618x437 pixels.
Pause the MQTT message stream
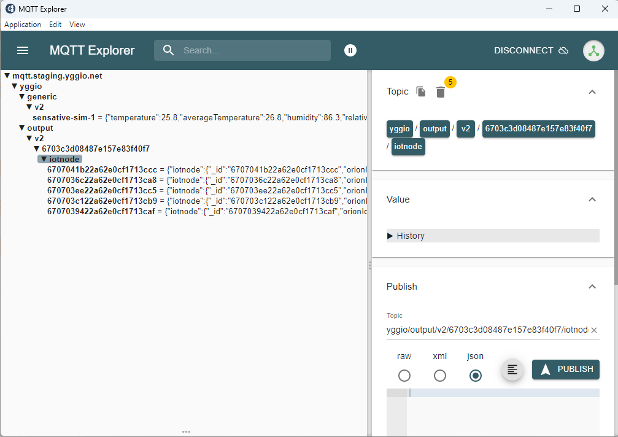pyautogui.click(x=350, y=50)
